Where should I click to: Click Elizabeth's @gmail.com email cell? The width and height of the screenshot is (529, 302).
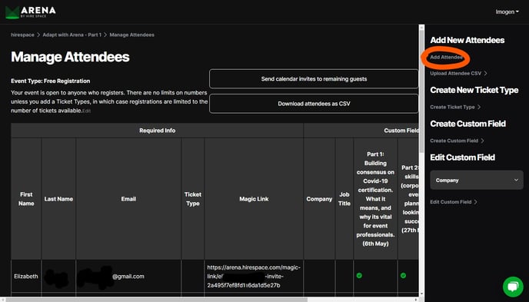tap(128, 276)
